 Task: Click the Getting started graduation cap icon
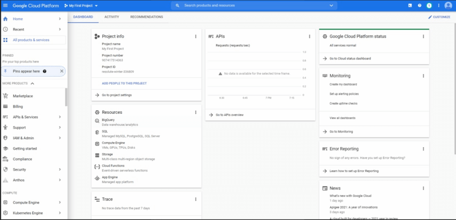pos(5,148)
